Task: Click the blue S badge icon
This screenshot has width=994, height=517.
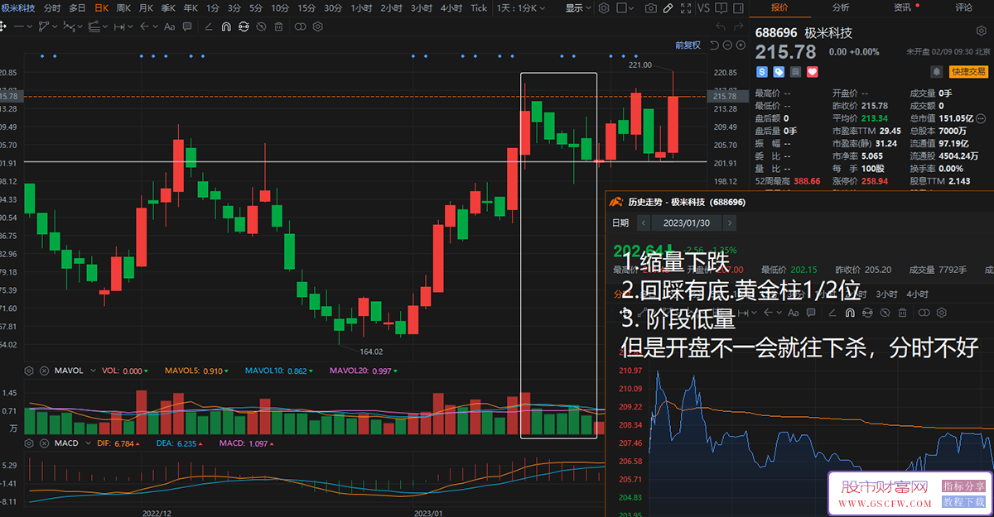Action: tap(762, 72)
